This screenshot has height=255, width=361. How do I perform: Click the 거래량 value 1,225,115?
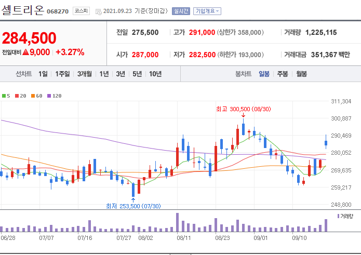coord(321,32)
